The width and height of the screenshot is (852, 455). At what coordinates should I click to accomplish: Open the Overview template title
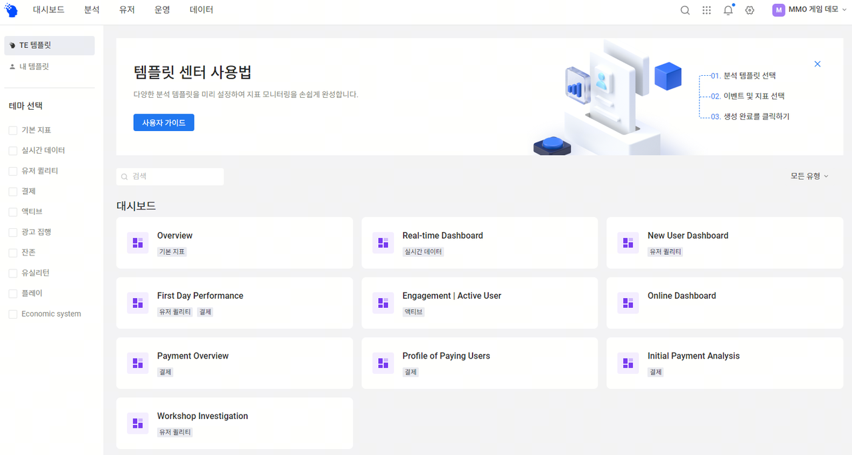pyautogui.click(x=174, y=235)
